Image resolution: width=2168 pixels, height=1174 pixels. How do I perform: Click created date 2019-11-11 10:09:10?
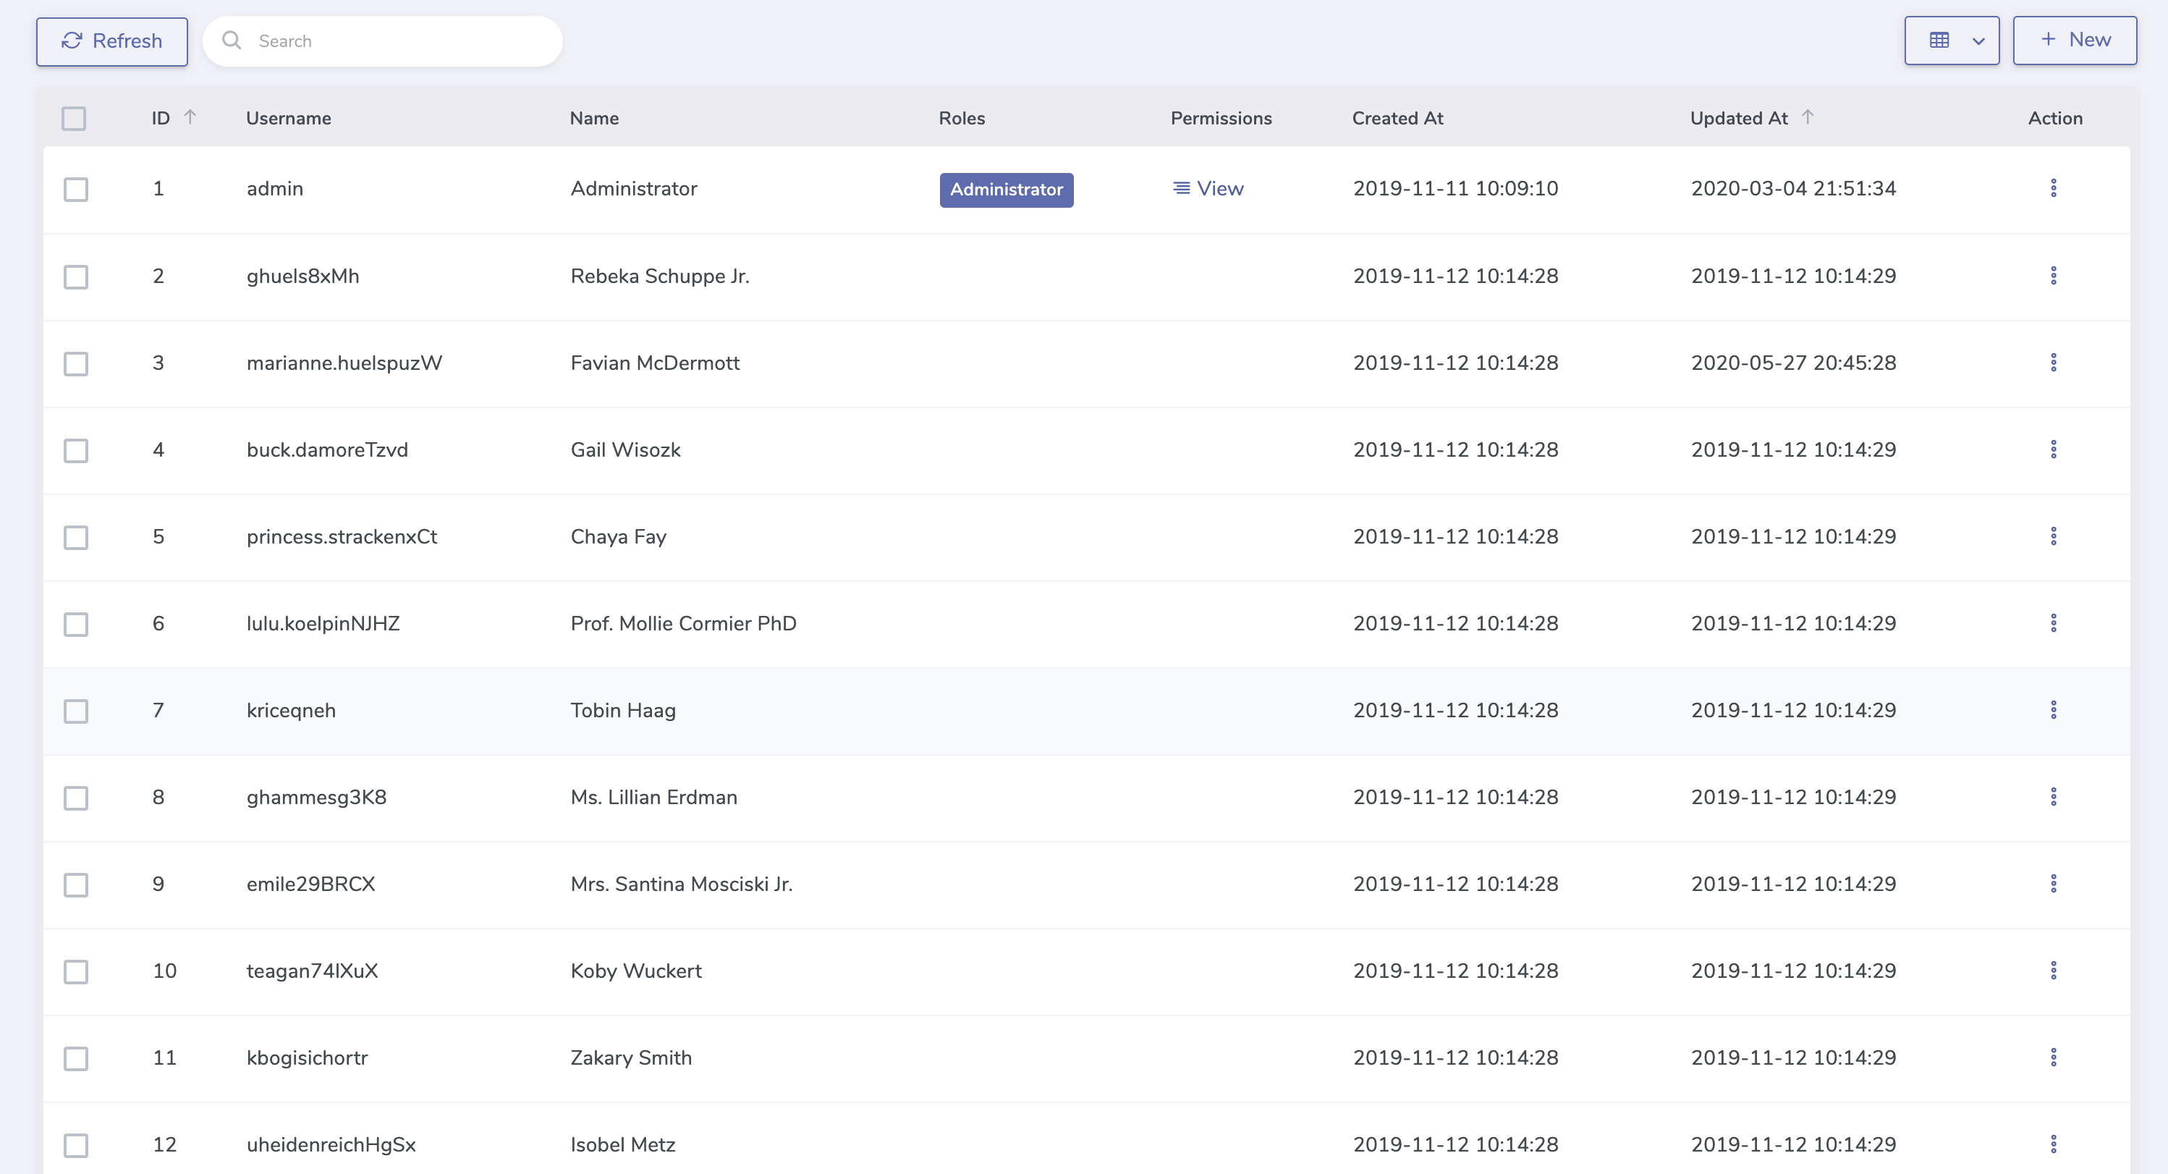1454,188
